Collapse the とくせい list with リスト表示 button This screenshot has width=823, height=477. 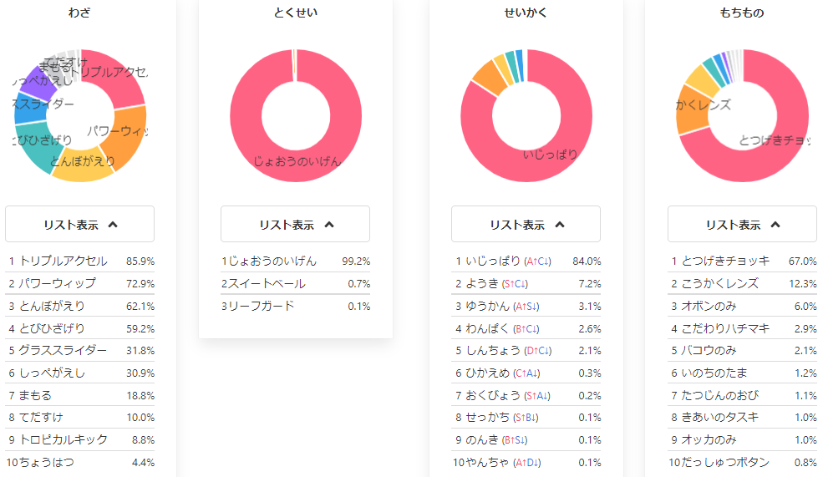295,224
